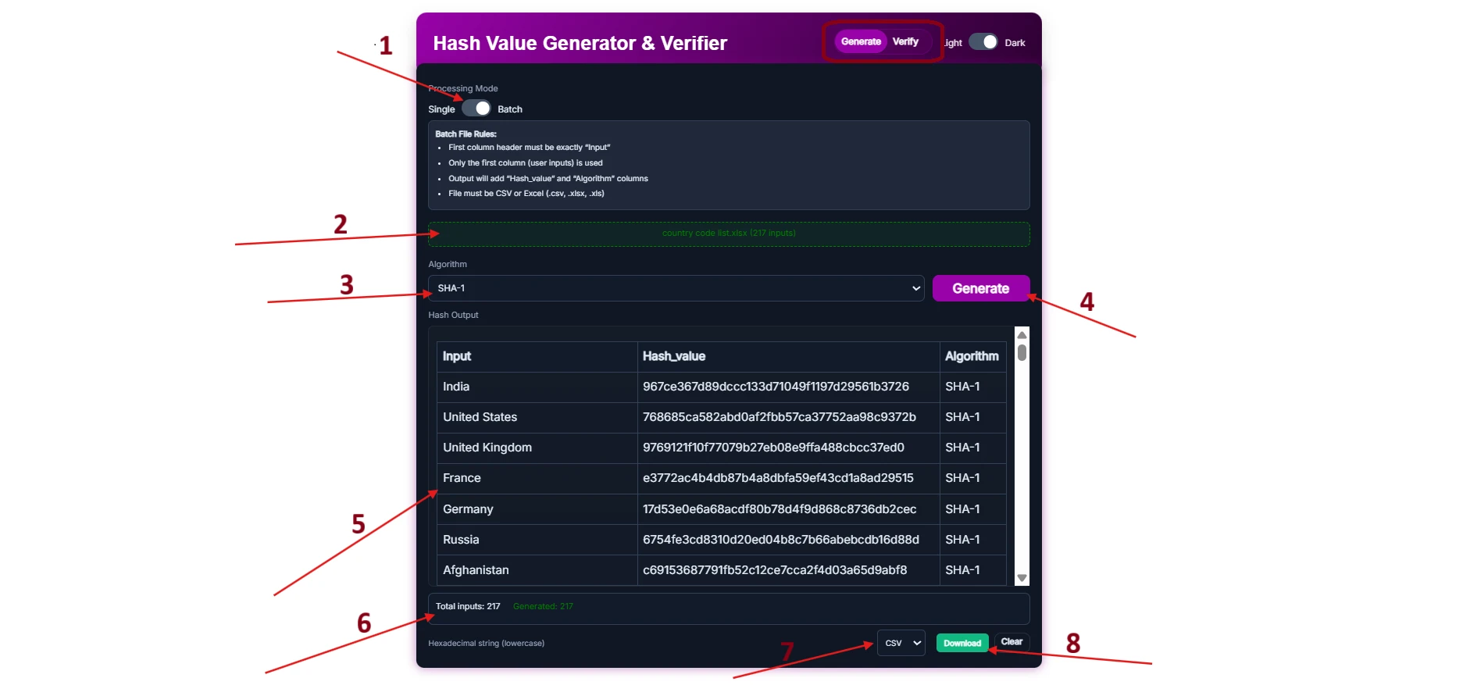The image size is (1470, 685).
Task: Select the Germany input cell
Action: [x=537, y=509]
